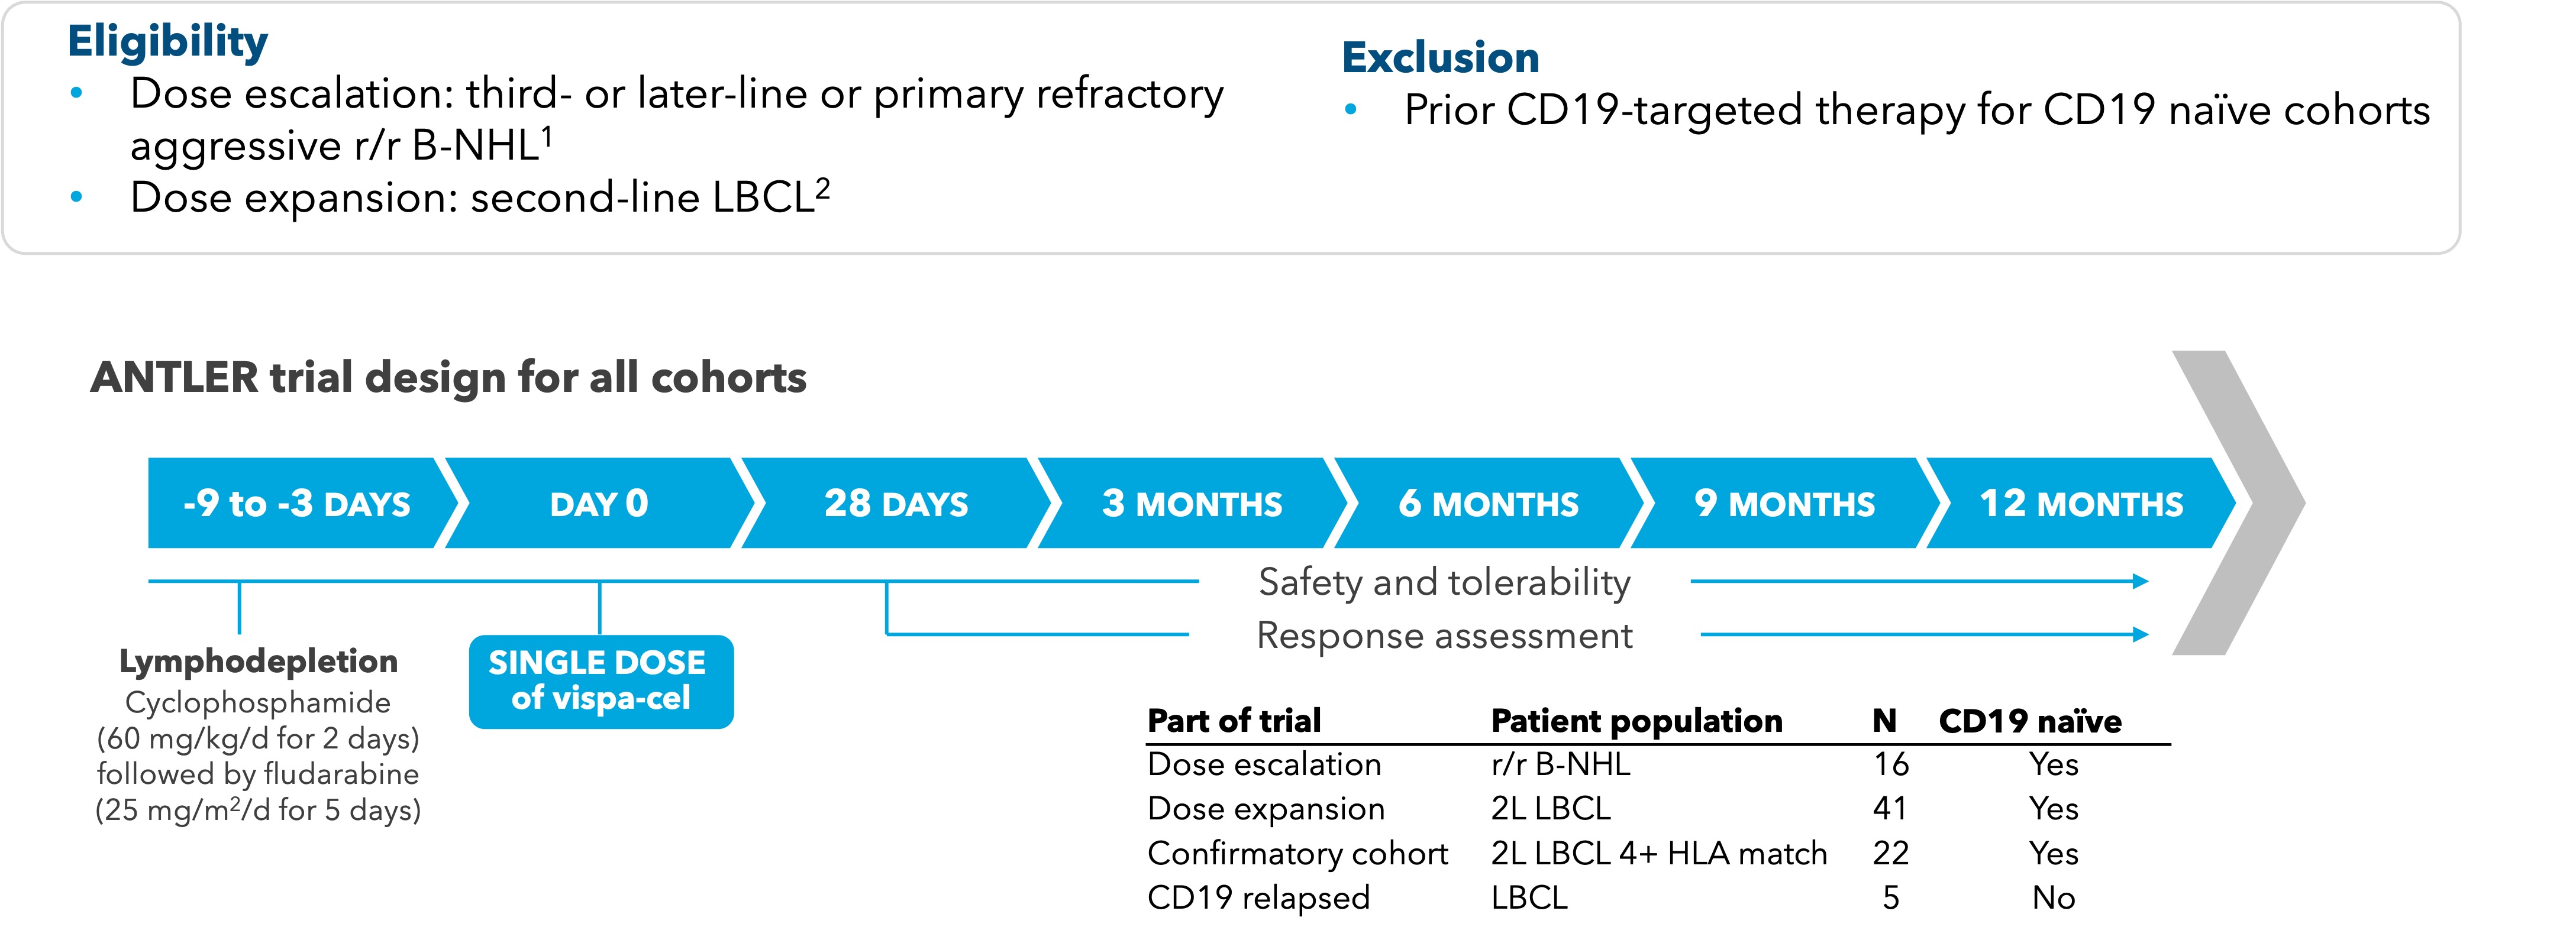Click the '-9 to -3 DAYS' timeline chevron
Viewport: 2576px width, 940px height.
click(296, 504)
